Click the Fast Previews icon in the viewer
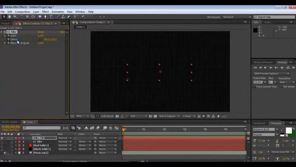 click(x=203, y=116)
